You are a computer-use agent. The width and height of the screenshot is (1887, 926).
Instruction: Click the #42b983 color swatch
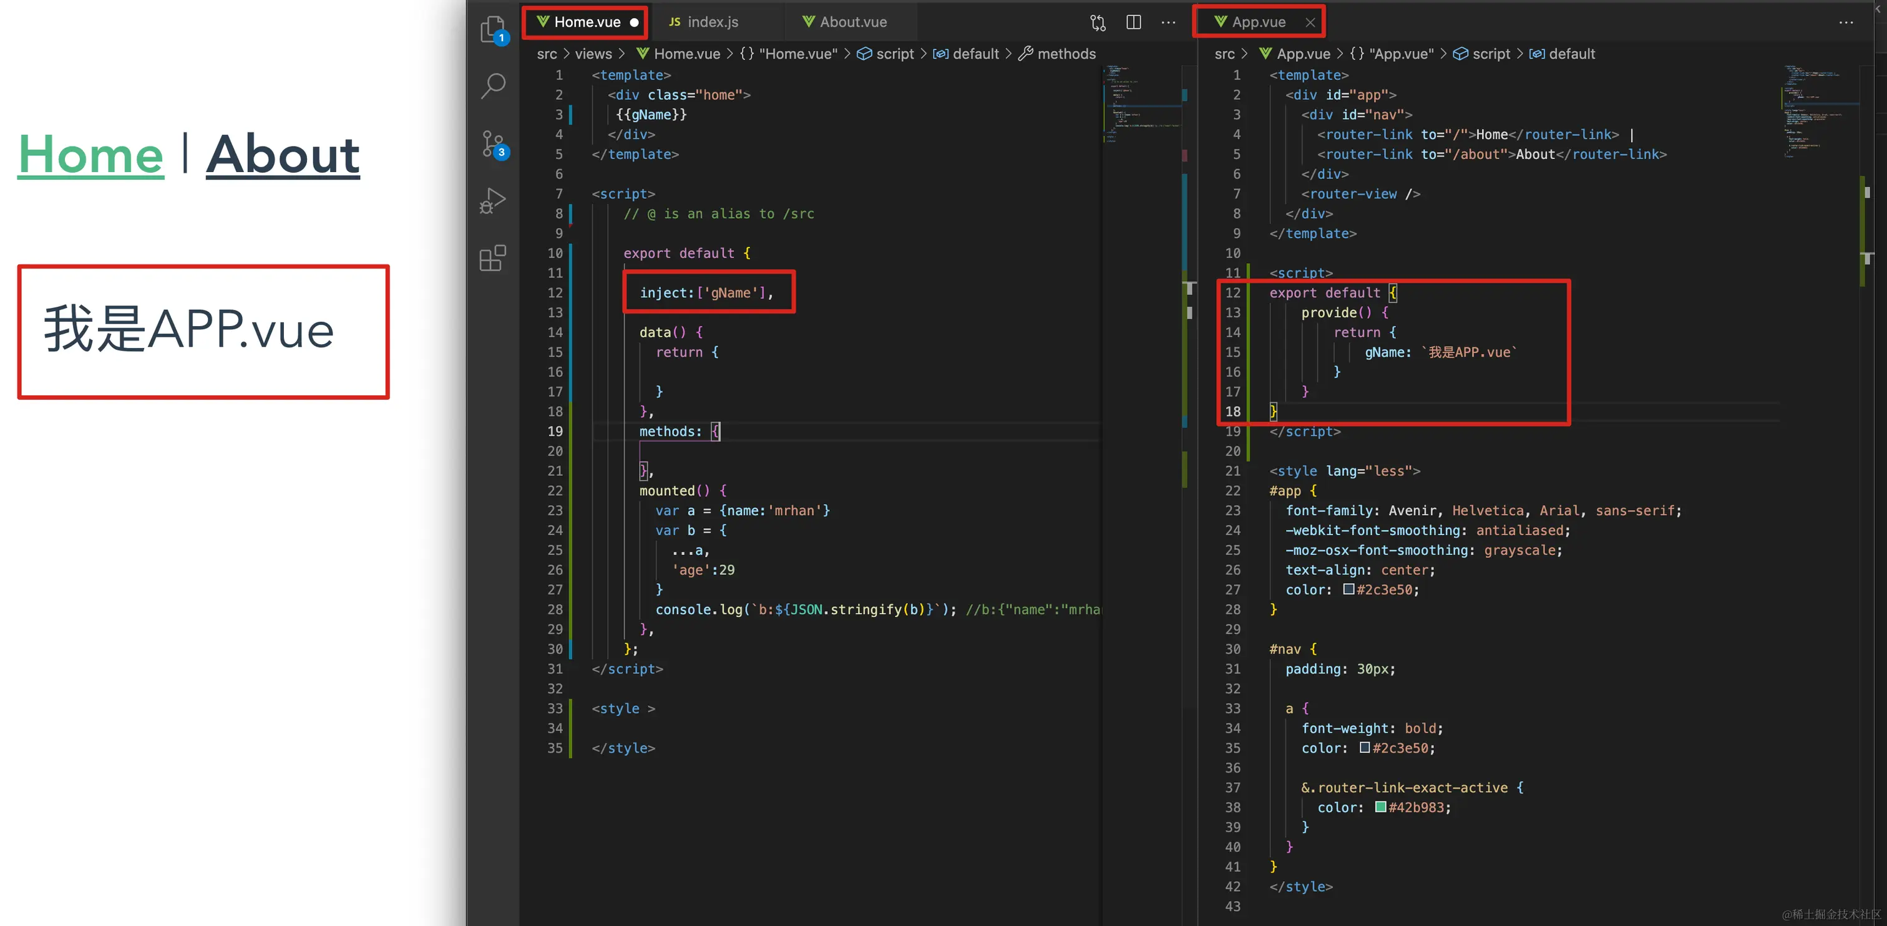pyautogui.click(x=1380, y=807)
